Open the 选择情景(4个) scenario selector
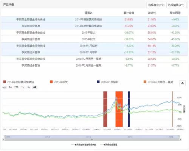 176,5
